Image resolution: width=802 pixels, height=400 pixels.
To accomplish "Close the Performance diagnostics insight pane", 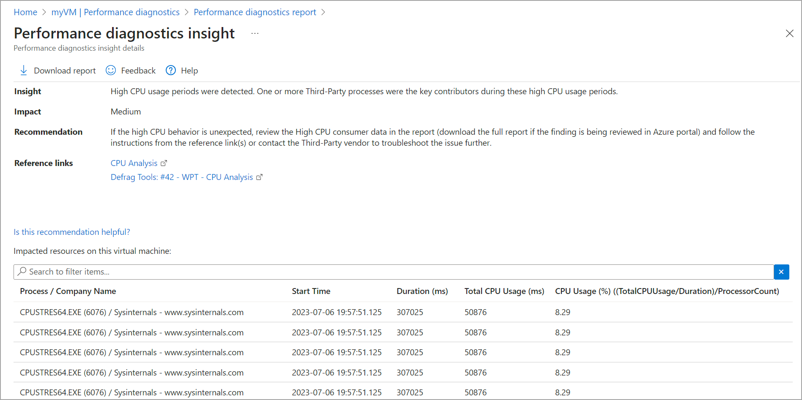I will click(790, 33).
